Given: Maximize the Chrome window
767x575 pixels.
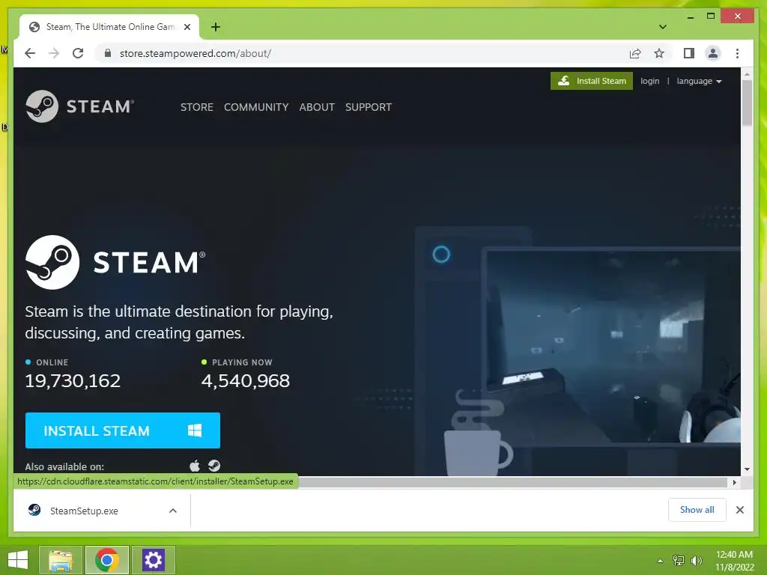Looking at the screenshot, I should point(711,16).
